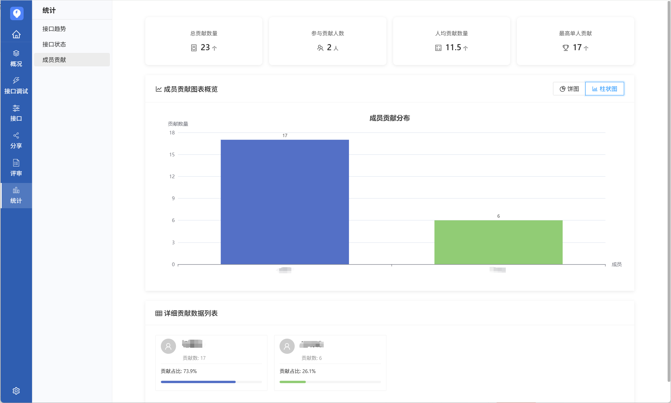Open settings gear icon
The width and height of the screenshot is (671, 403).
point(16,391)
